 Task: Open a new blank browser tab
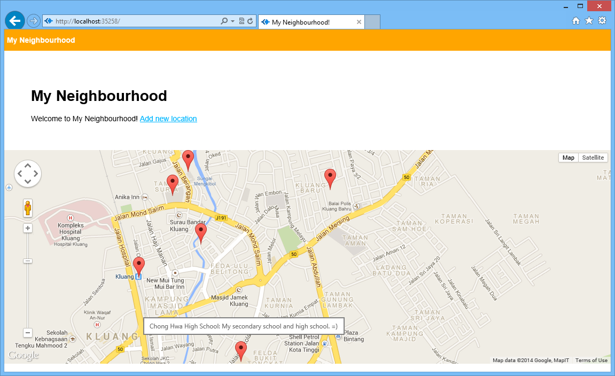tap(372, 22)
